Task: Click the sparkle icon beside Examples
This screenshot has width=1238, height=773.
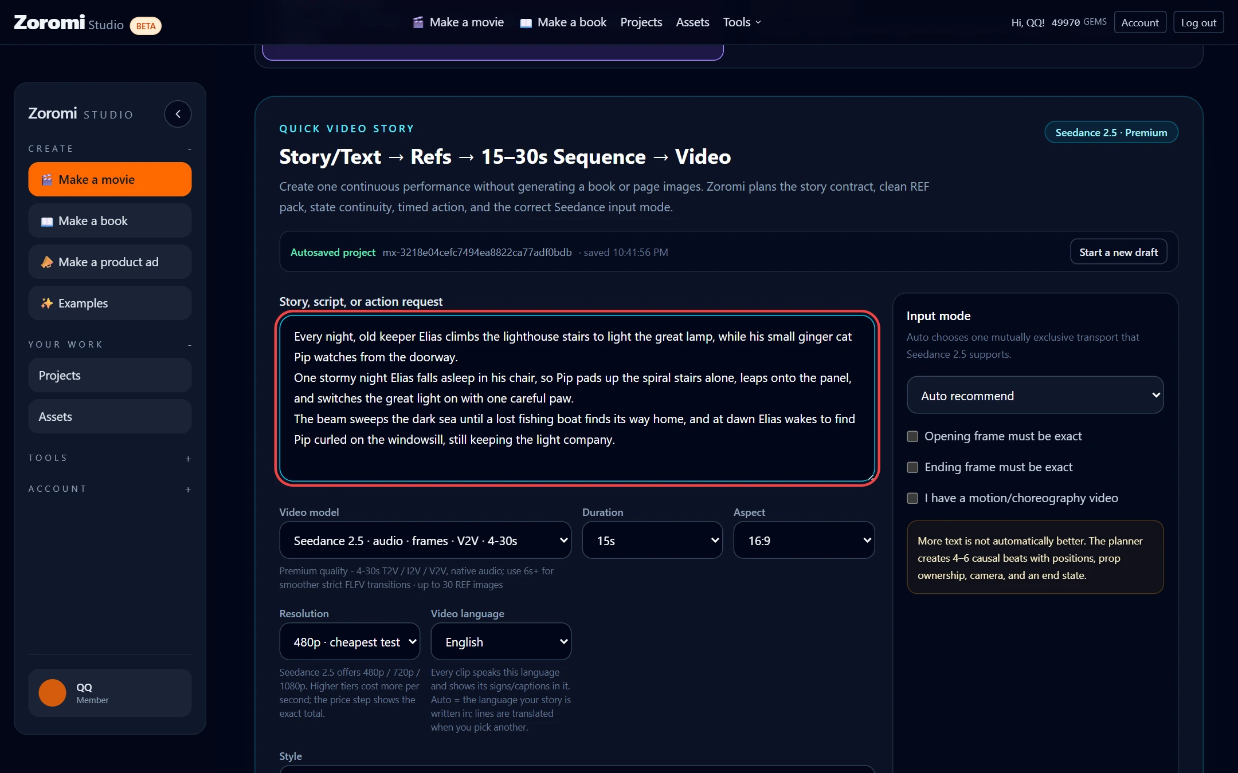Action: (47, 303)
